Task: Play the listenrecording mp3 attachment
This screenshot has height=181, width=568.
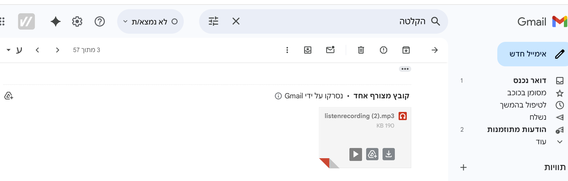Action: [356, 154]
